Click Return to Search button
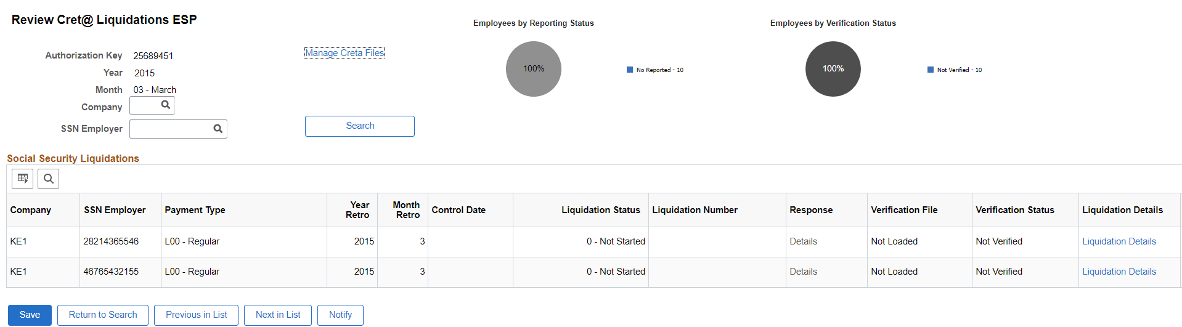1182x327 pixels. coord(103,315)
